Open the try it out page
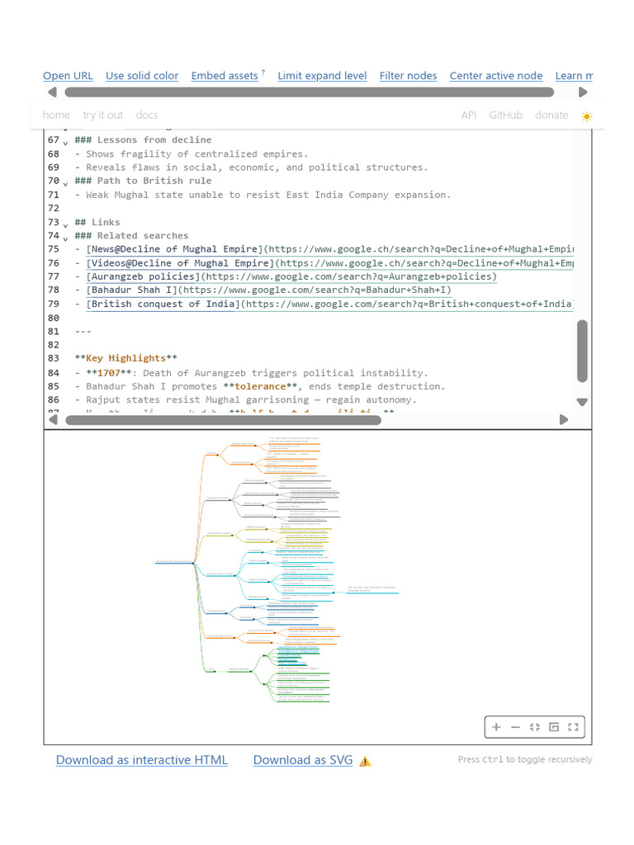The width and height of the screenshot is (634, 845). 102,116
